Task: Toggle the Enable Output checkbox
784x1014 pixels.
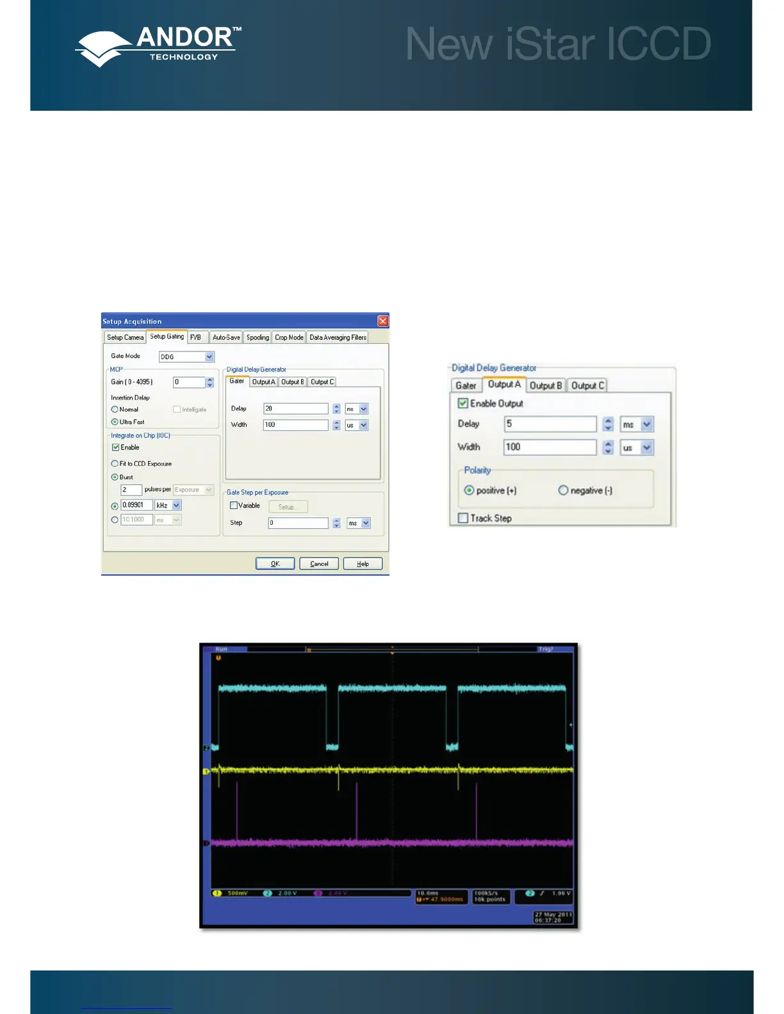Action: click(462, 403)
